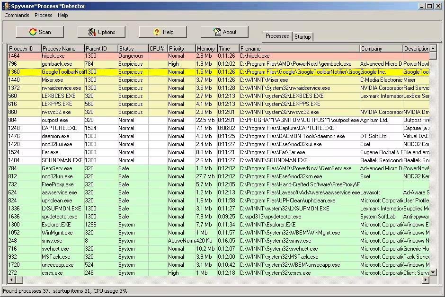Click the Help question mark button

point(163,32)
